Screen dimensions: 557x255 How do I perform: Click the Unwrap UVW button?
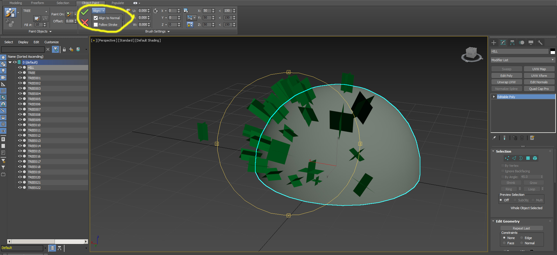pos(506,82)
